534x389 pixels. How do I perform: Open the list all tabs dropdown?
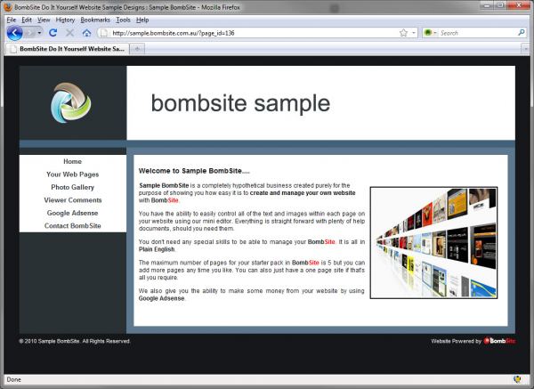(525, 49)
